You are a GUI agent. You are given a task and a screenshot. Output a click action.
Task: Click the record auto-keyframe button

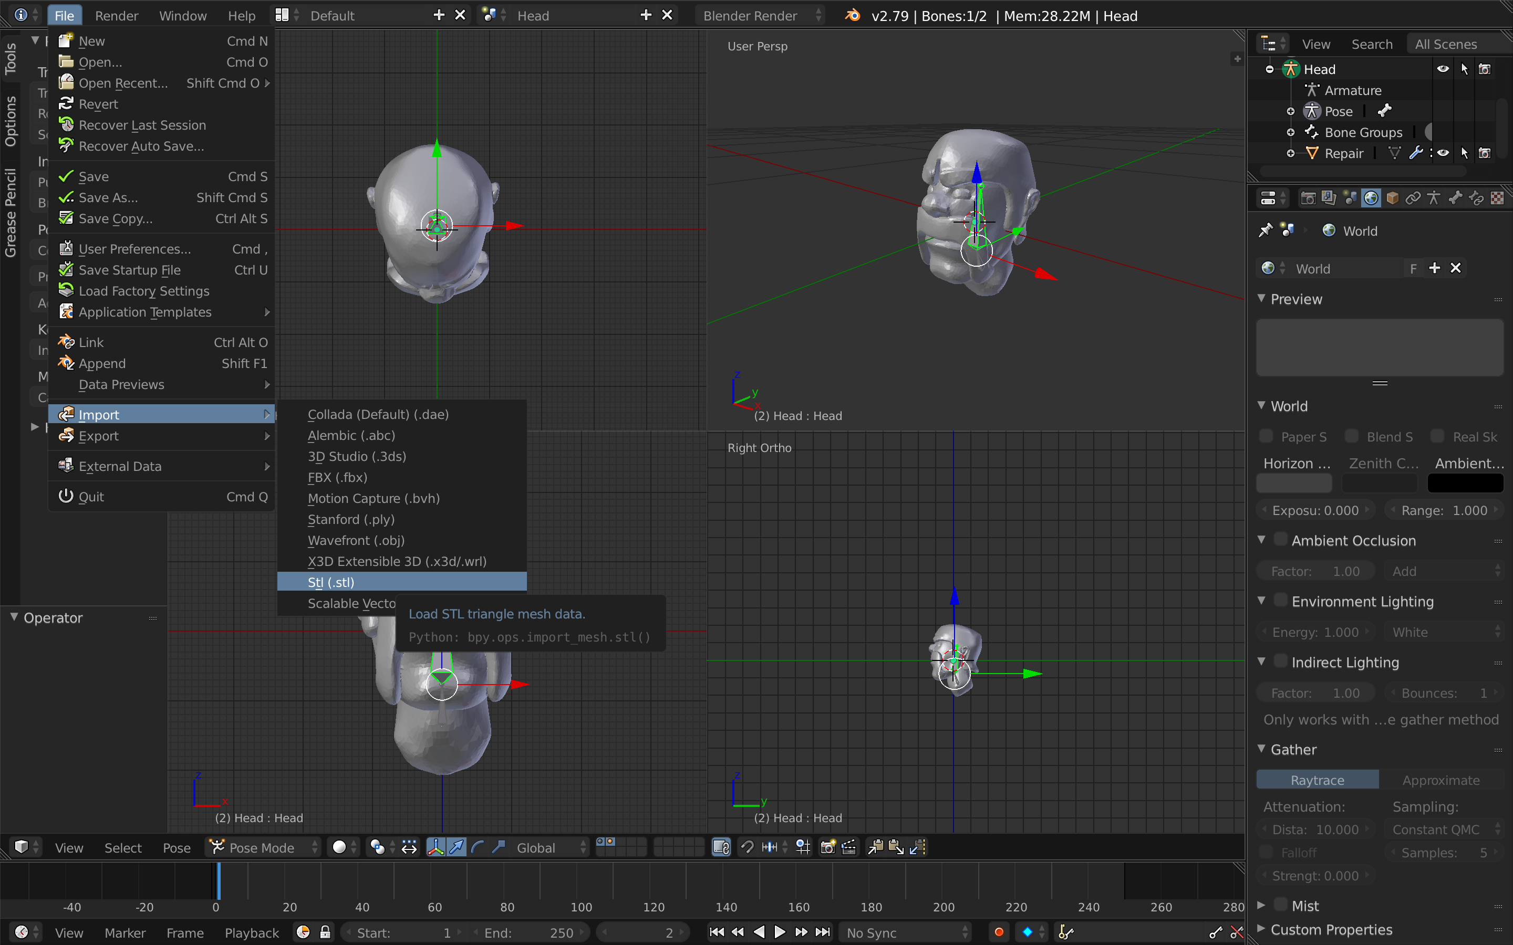999,932
